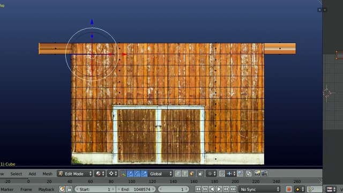Open the right panel editor type selector
The height and width of the screenshot is (193, 343).
pos(331,189)
